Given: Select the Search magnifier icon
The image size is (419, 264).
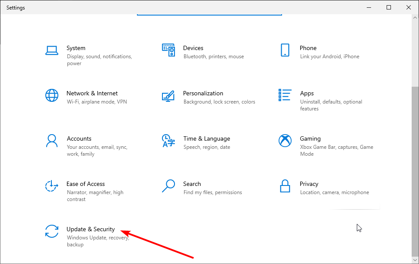Looking at the screenshot, I should [x=168, y=186].
